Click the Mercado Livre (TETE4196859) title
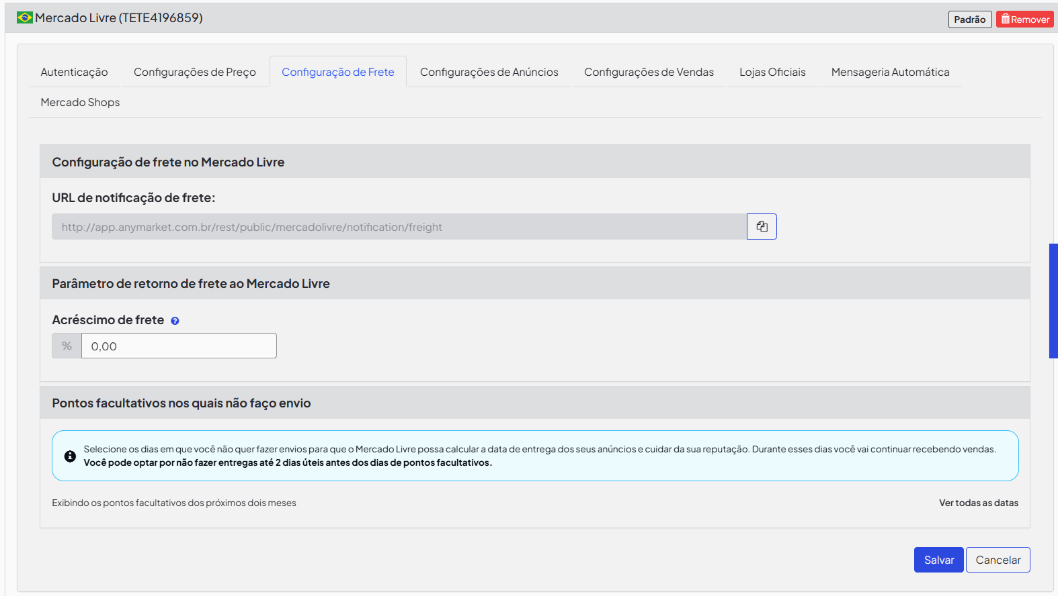 [119, 17]
